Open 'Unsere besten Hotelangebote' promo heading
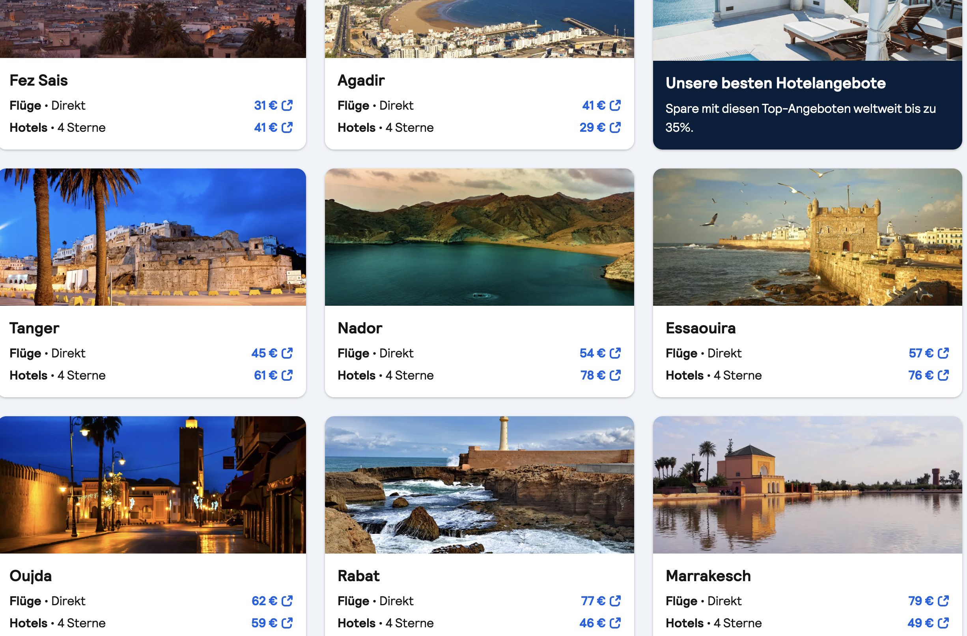 coord(776,83)
